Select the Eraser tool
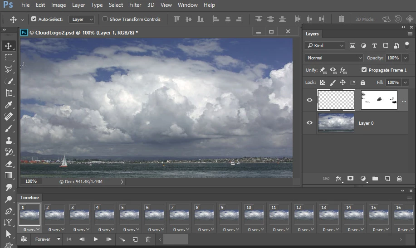416x248 pixels. click(x=9, y=164)
